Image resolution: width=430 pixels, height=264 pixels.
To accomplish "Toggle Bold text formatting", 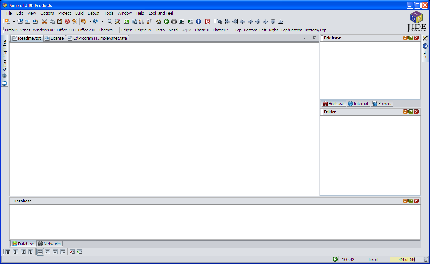I will pyautogui.click(x=8, y=252).
